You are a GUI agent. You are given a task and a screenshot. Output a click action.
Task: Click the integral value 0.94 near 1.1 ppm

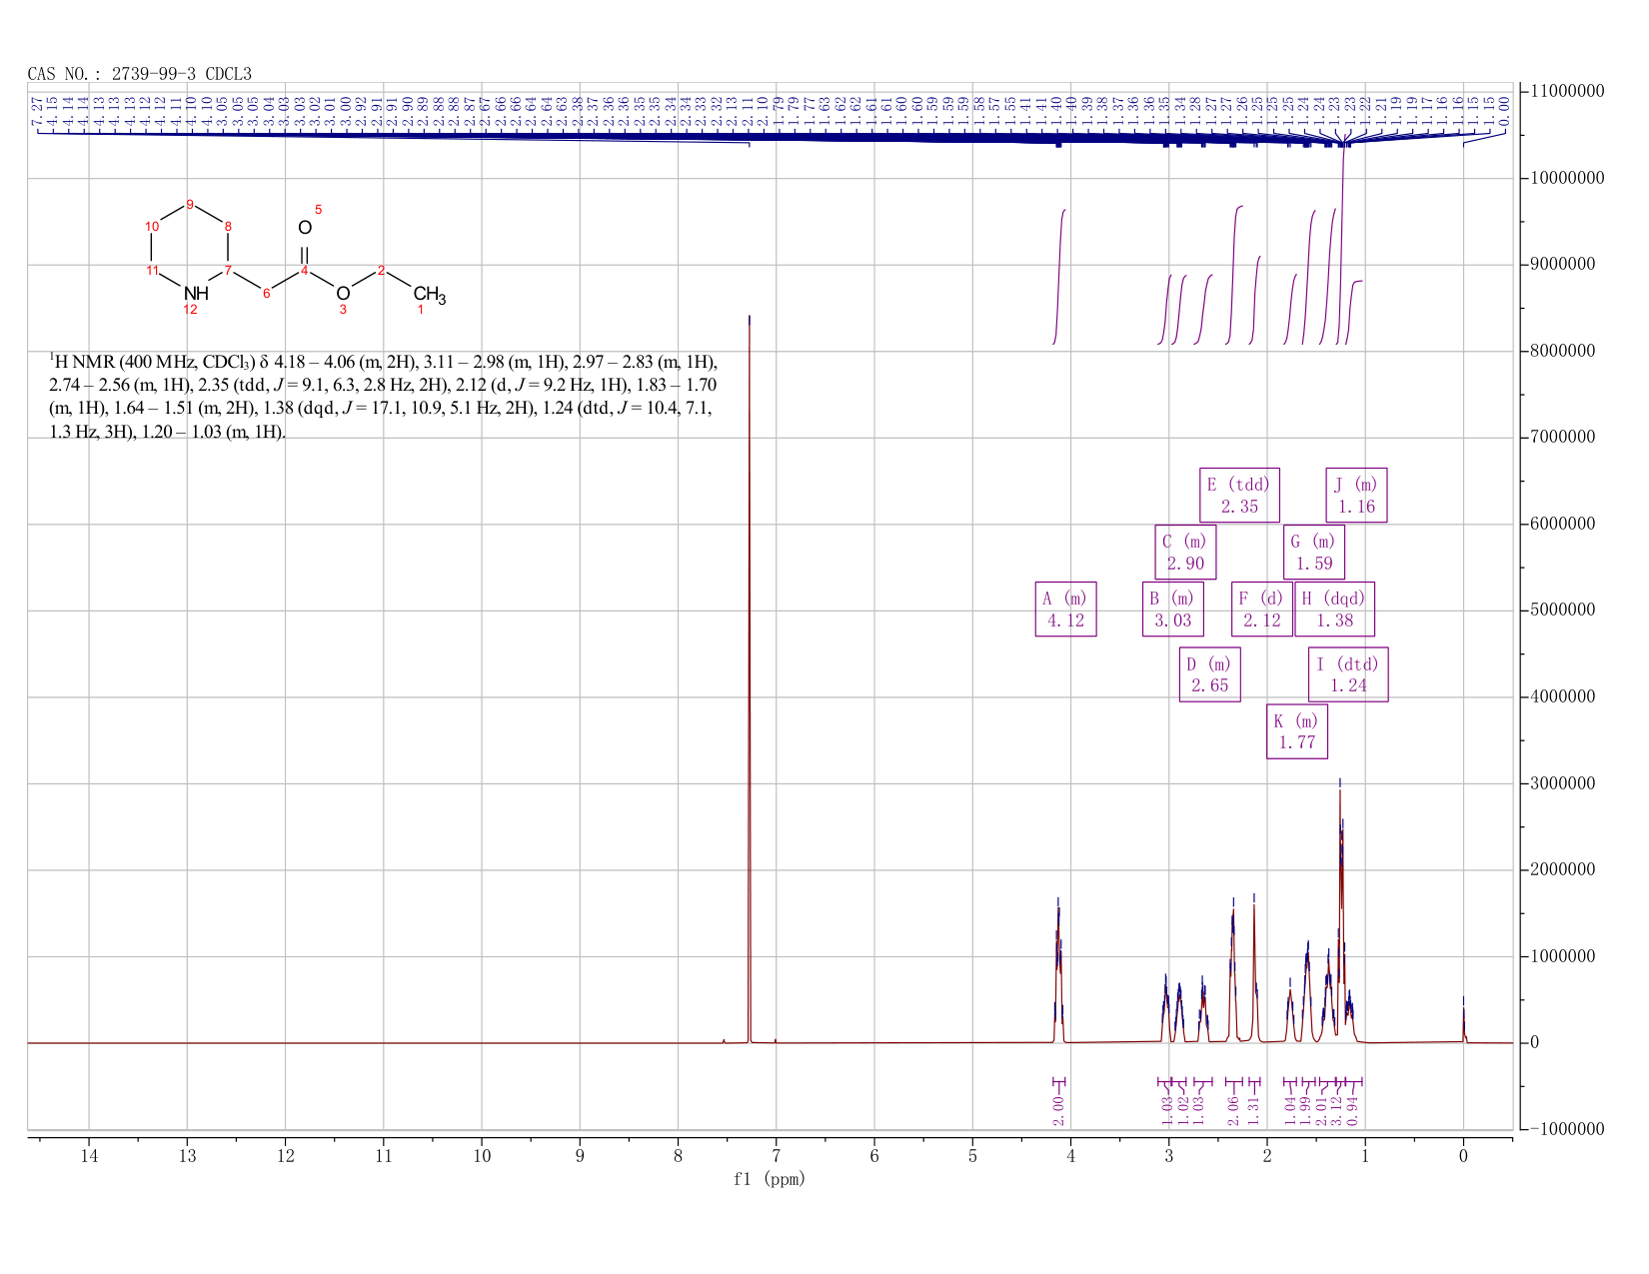tap(1353, 1109)
